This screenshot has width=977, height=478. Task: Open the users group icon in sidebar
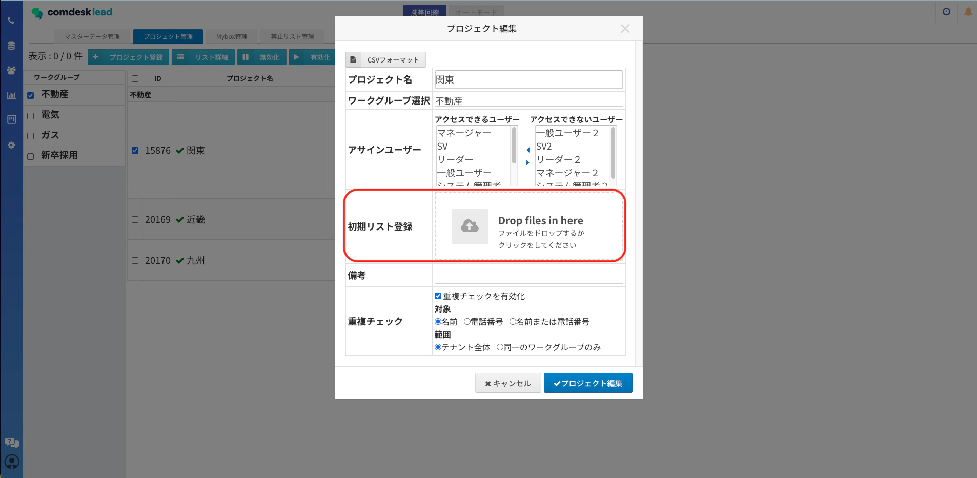[11, 70]
